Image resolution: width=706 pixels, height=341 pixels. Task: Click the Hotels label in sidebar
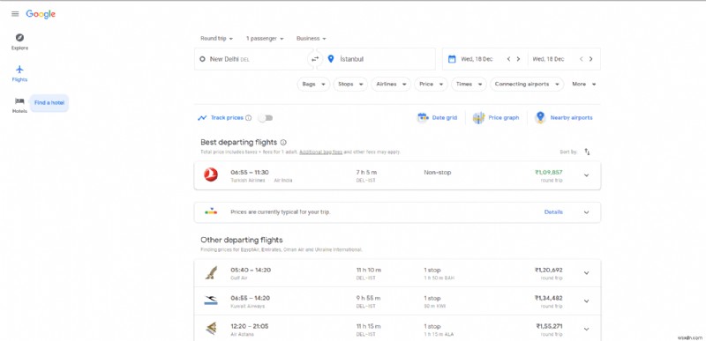[x=19, y=111]
